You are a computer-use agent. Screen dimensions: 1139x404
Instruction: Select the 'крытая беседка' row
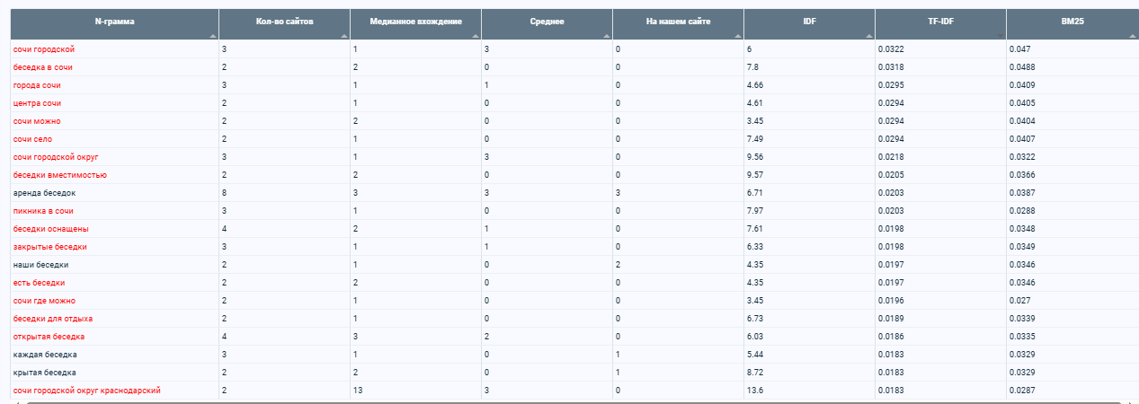[x=569, y=373]
